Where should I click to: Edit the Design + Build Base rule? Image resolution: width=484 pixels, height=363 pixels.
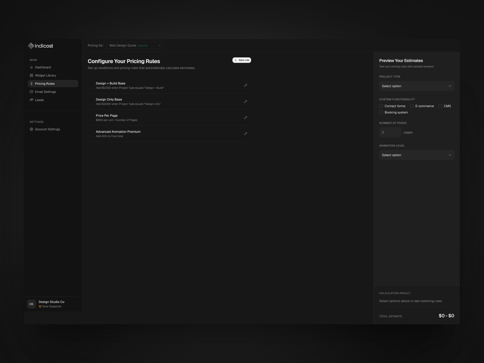pyautogui.click(x=246, y=85)
